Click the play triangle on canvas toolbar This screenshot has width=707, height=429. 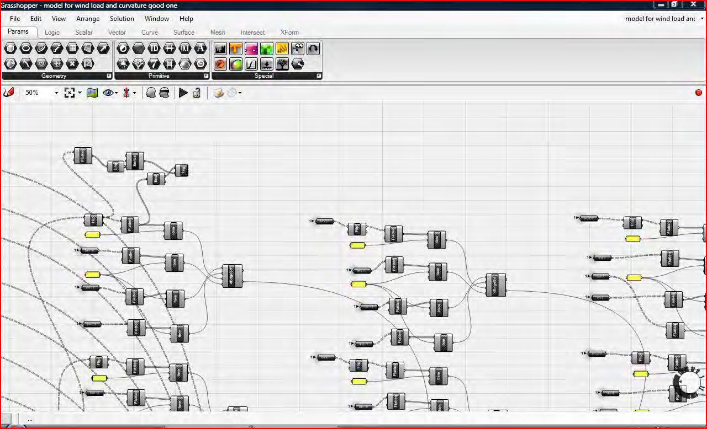(x=183, y=93)
